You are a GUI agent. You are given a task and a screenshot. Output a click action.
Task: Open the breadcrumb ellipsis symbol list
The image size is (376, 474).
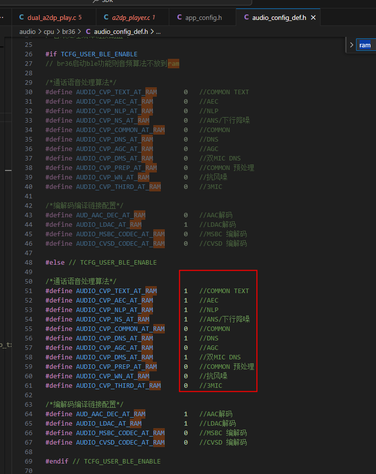[158, 31]
